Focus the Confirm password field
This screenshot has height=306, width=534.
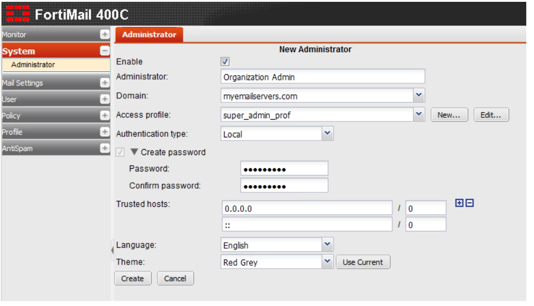284,186
